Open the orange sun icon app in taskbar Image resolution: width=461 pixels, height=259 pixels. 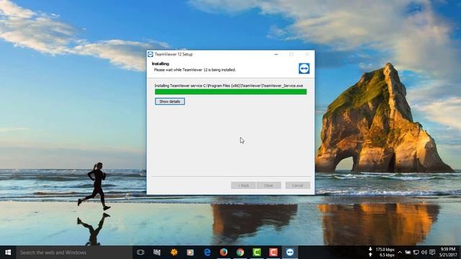[174, 253]
